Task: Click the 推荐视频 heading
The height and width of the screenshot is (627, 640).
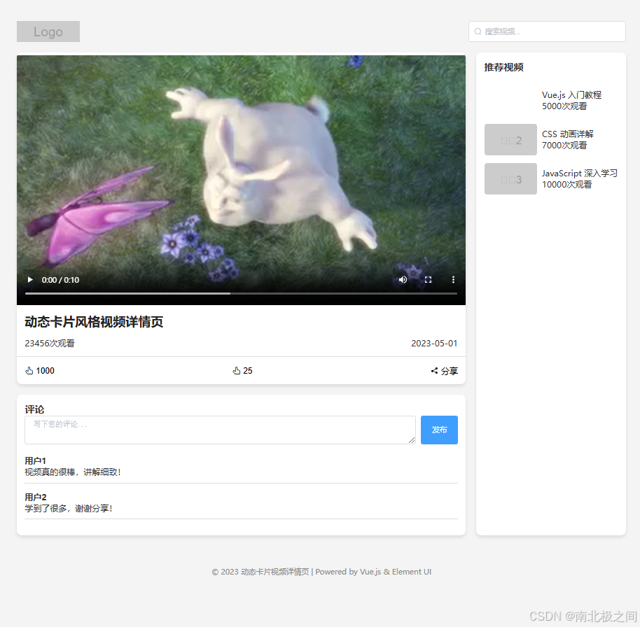Action: (503, 67)
